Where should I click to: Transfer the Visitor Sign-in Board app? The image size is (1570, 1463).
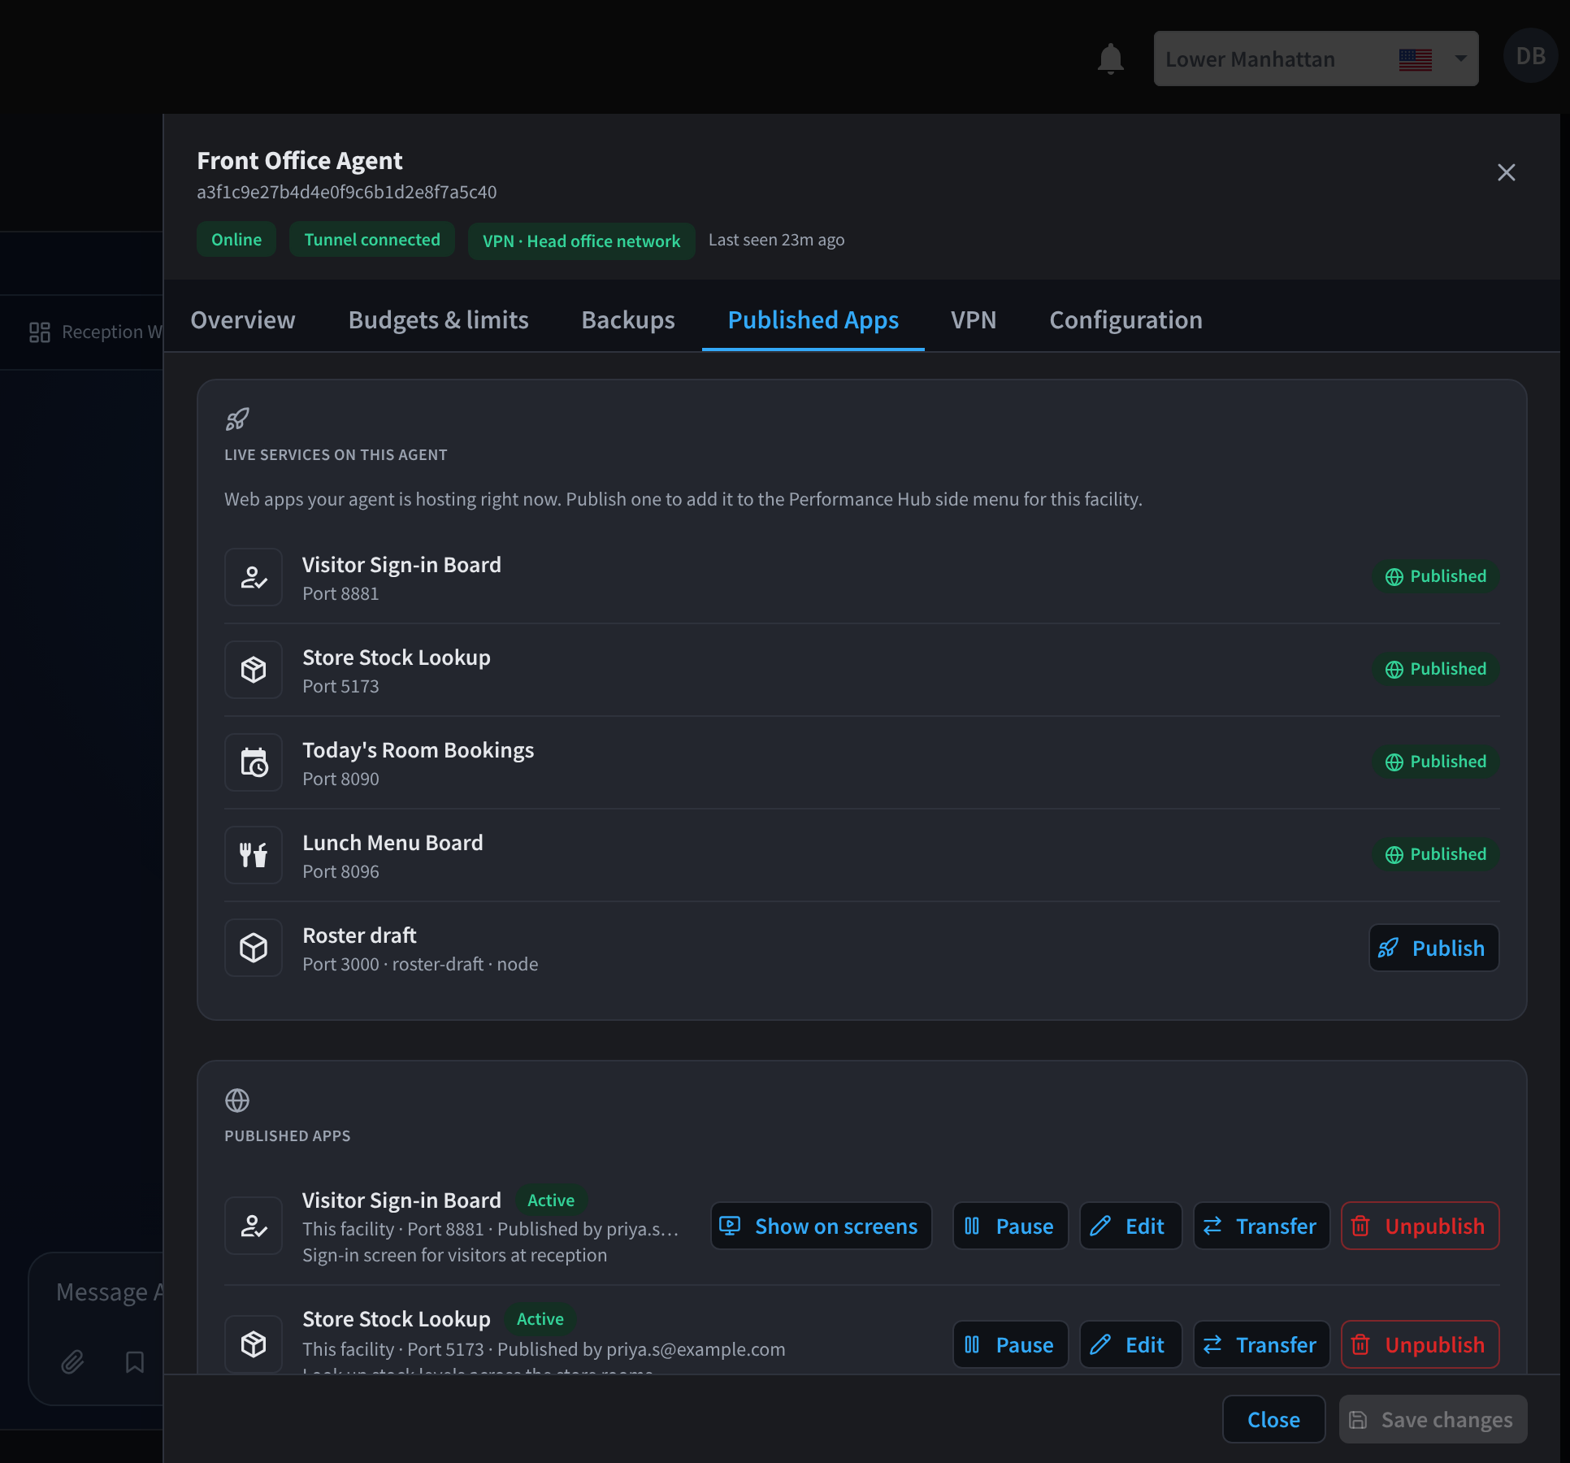click(x=1261, y=1226)
